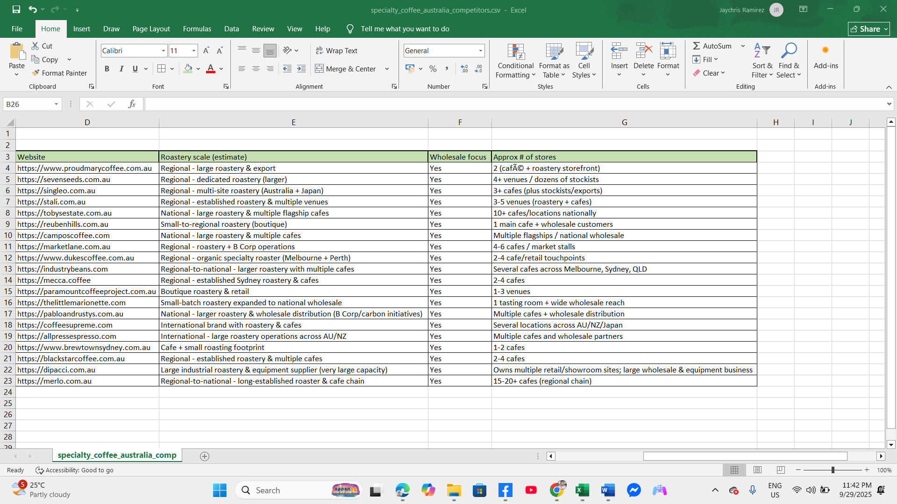897x504 pixels.
Task: Click the Share button
Action: pos(869,29)
